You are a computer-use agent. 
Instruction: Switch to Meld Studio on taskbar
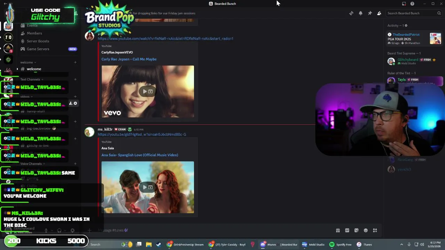coord(313,244)
